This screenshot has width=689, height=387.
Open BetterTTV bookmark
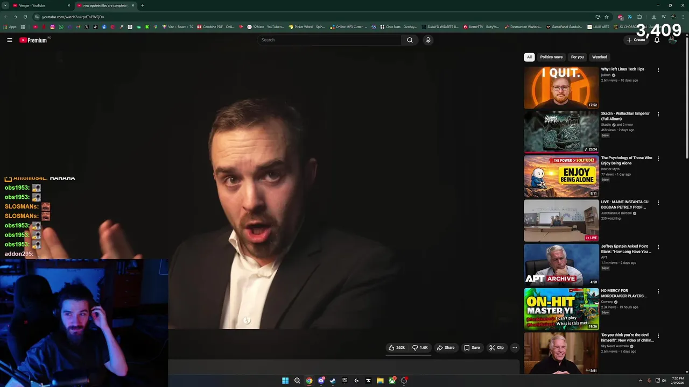pyautogui.click(x=481, y=27)
